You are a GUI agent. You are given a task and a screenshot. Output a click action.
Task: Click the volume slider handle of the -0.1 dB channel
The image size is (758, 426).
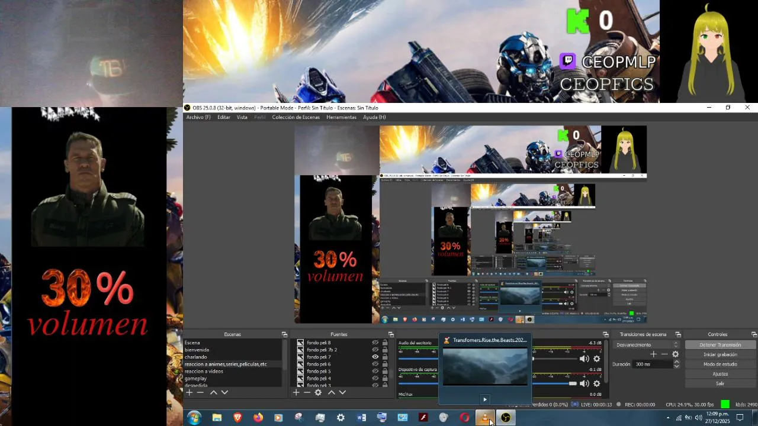pyautogui.click(x=573, y=383)
